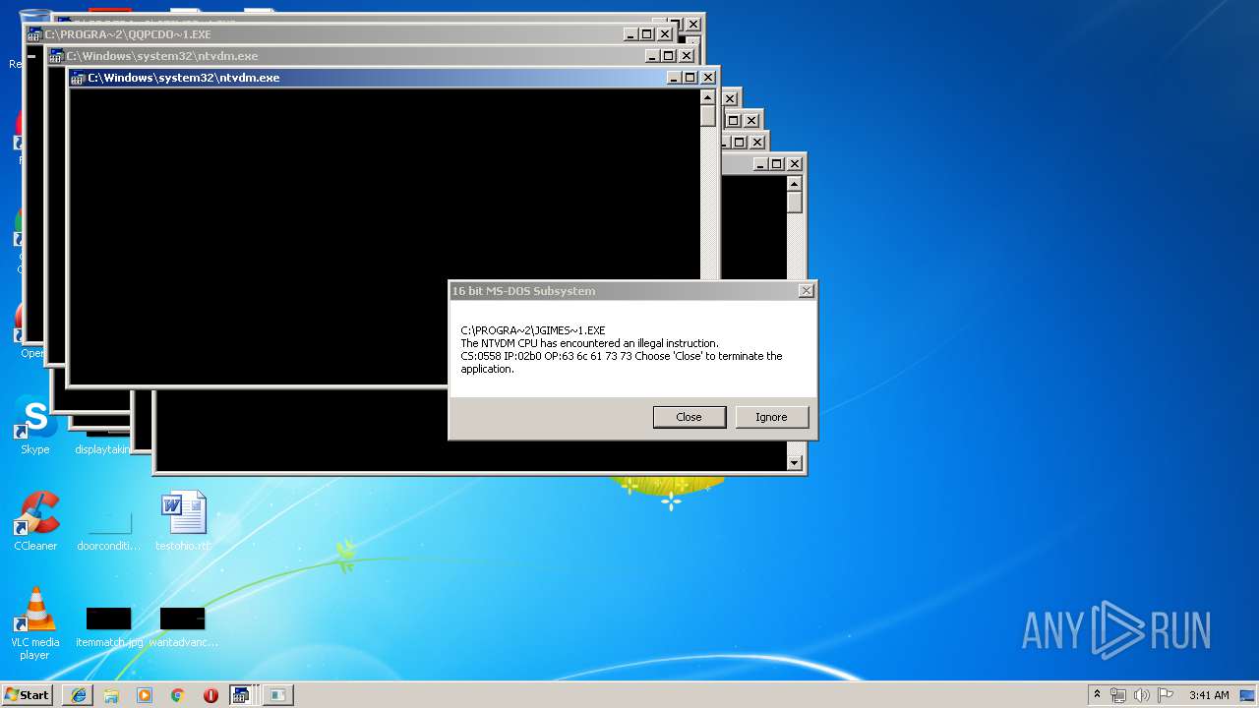Select the CCleaner desktop shortcut
Image resolution: width=1259 pixels, height=708 pixels.
pyautogui.click(x=35, y=521)
